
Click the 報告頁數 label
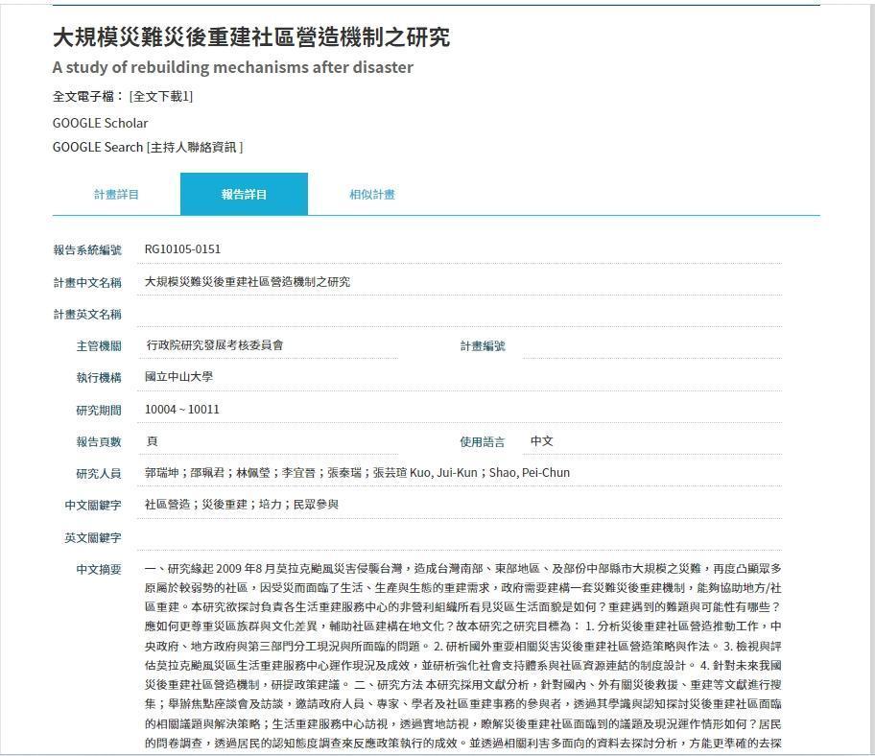pyautogui.click(x=99, y=442)
